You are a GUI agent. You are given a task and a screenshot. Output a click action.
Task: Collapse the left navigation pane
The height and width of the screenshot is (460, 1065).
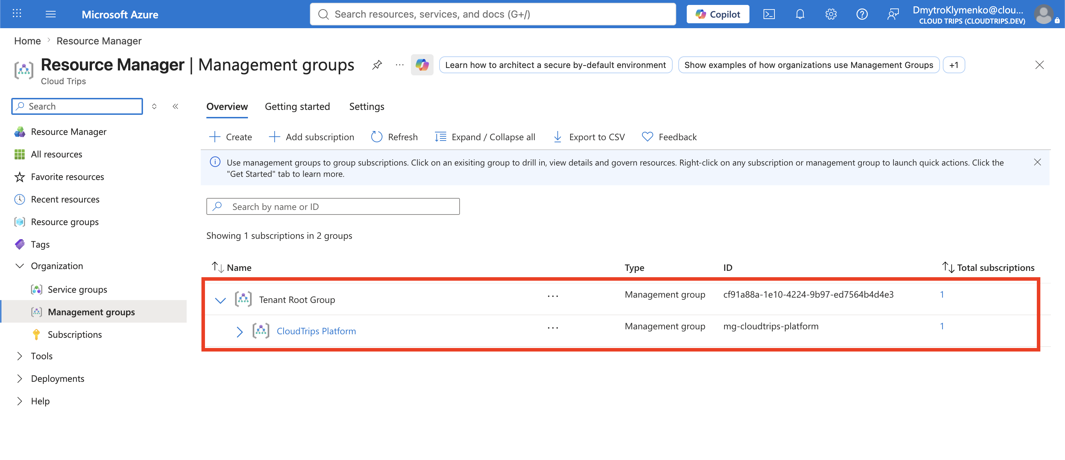pos(175,106)
